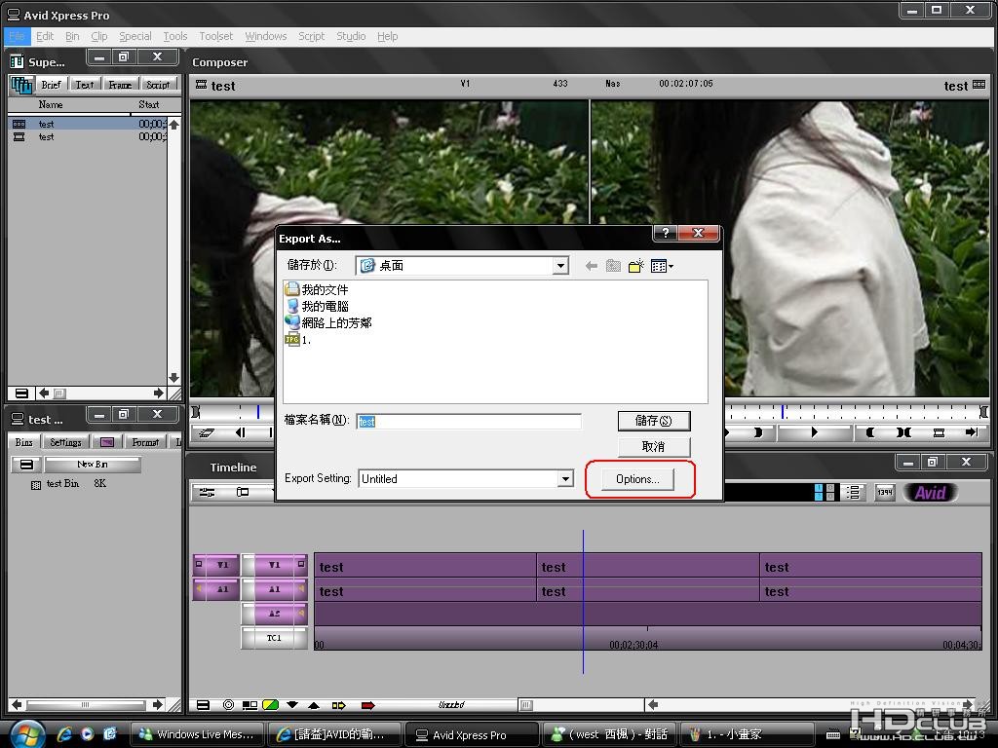
Task: Open the Fast Menu beside New Bin
Action: point(26,465)
